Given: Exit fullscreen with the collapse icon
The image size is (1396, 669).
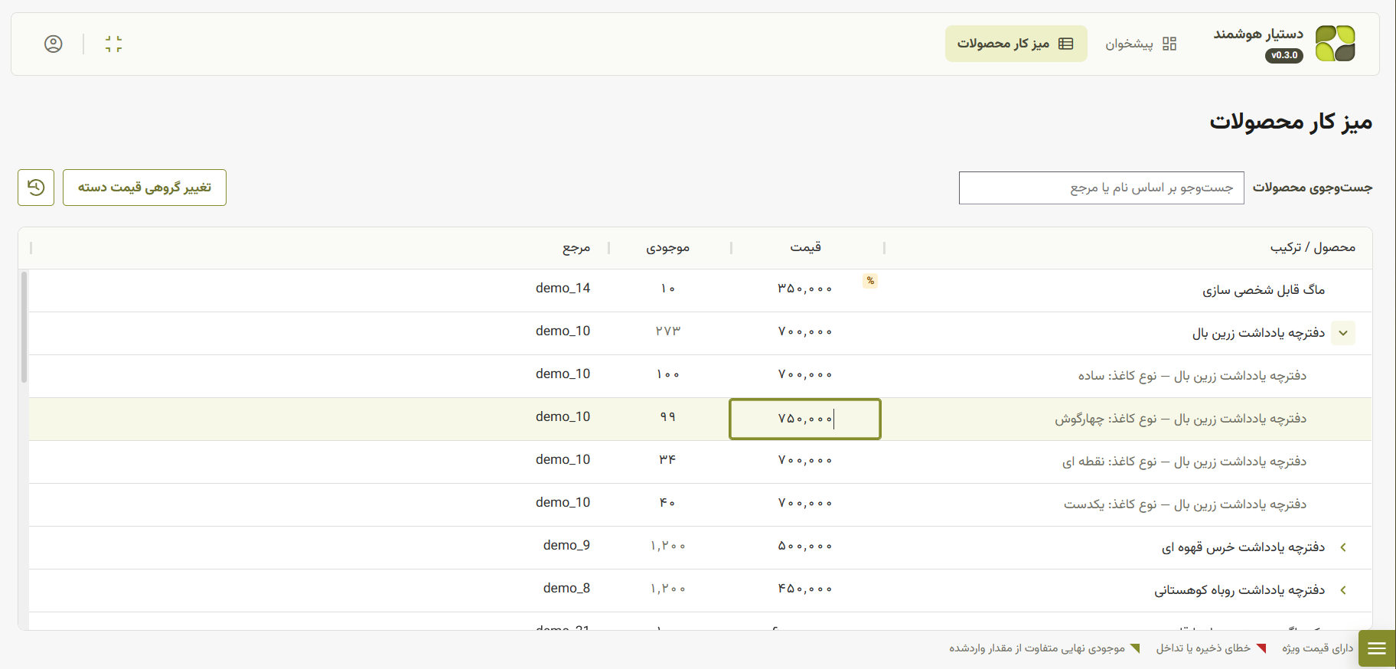Looking at the screenshot, I should [113, 44].
